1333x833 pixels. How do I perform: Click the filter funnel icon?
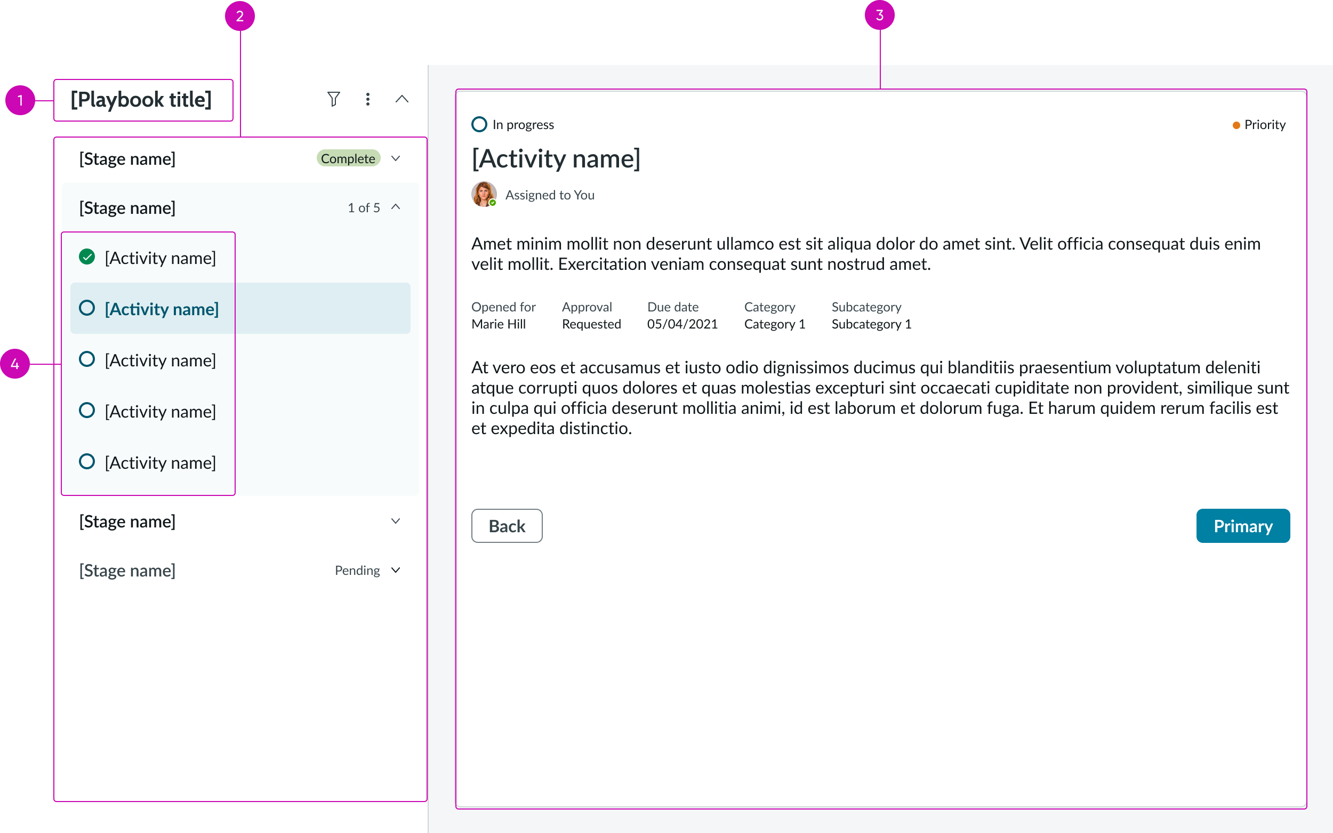pyautogui.click(x=333, y=99)
